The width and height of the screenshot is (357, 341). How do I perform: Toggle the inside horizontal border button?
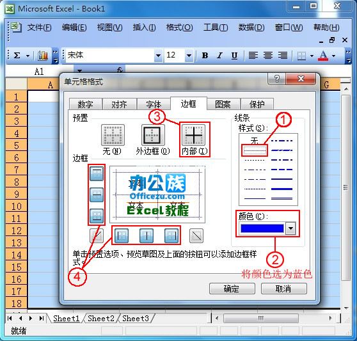click(97, 195)
